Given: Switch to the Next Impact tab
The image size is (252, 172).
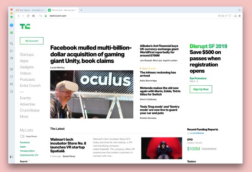Looking at the screenshot, I should [x=31, y=10].
